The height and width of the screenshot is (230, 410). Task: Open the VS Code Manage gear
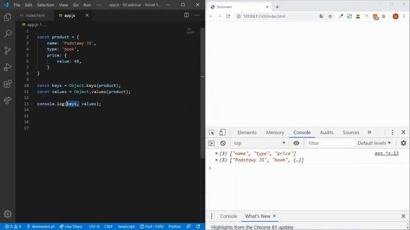(x=8, y=214)
